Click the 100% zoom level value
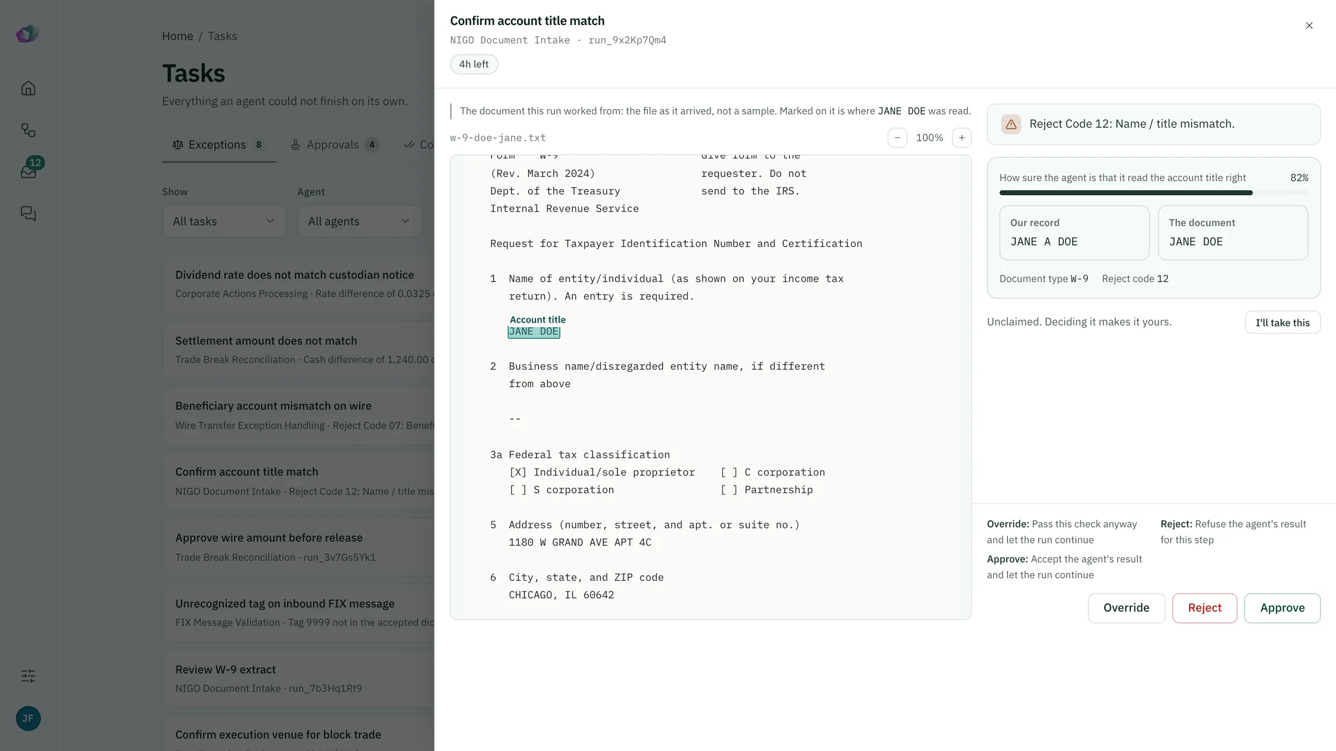The width and height of the screenshot is (1336, 751). (929, 138)
